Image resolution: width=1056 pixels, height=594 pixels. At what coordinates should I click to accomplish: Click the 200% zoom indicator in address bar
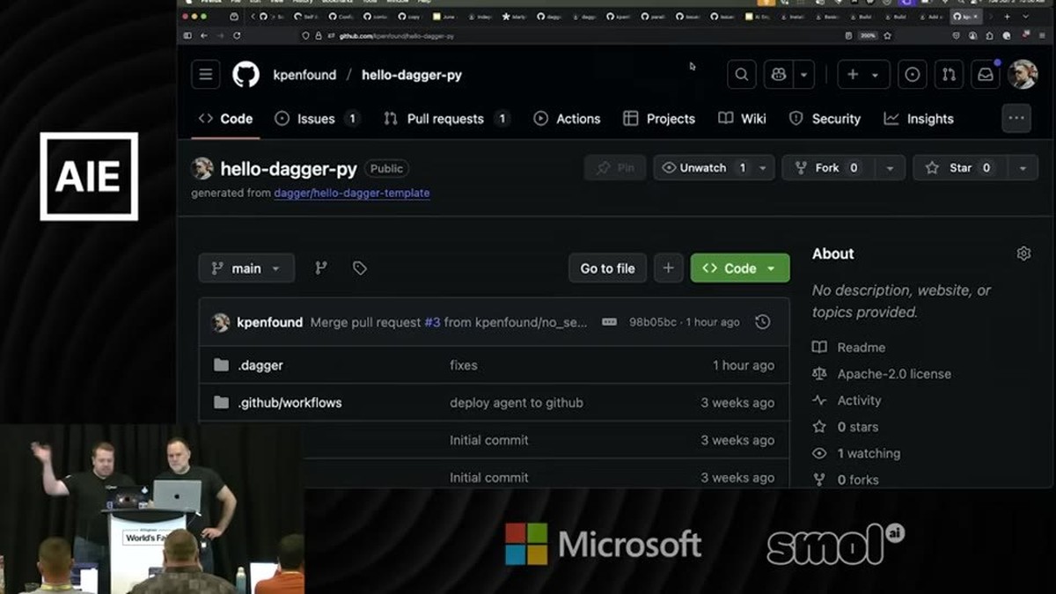(868, 36)
